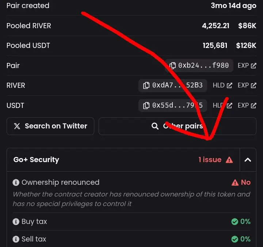This screenshot has height=247, width=263.
Task: Click info icon beside Buy tax
Action: pos(16,221)
